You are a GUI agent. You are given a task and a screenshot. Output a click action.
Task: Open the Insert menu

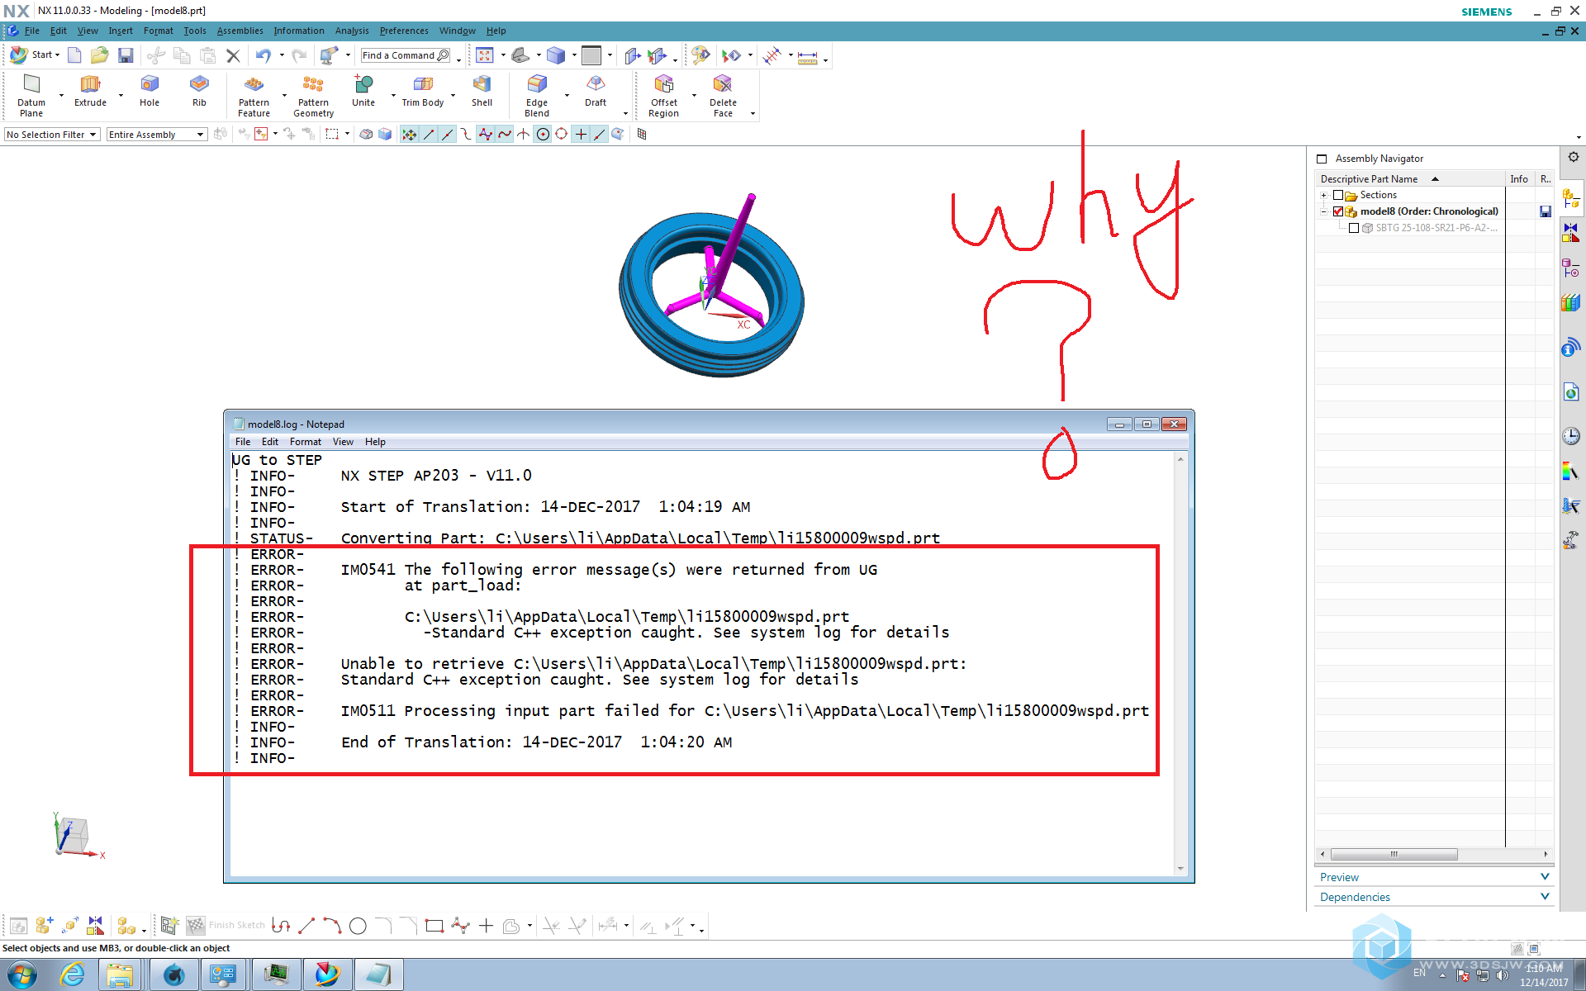(121, 31)
